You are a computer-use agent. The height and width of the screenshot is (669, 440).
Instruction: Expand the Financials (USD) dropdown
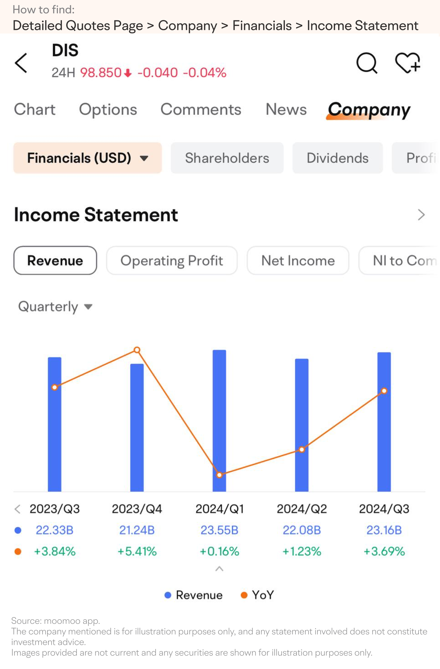[87, 158]
